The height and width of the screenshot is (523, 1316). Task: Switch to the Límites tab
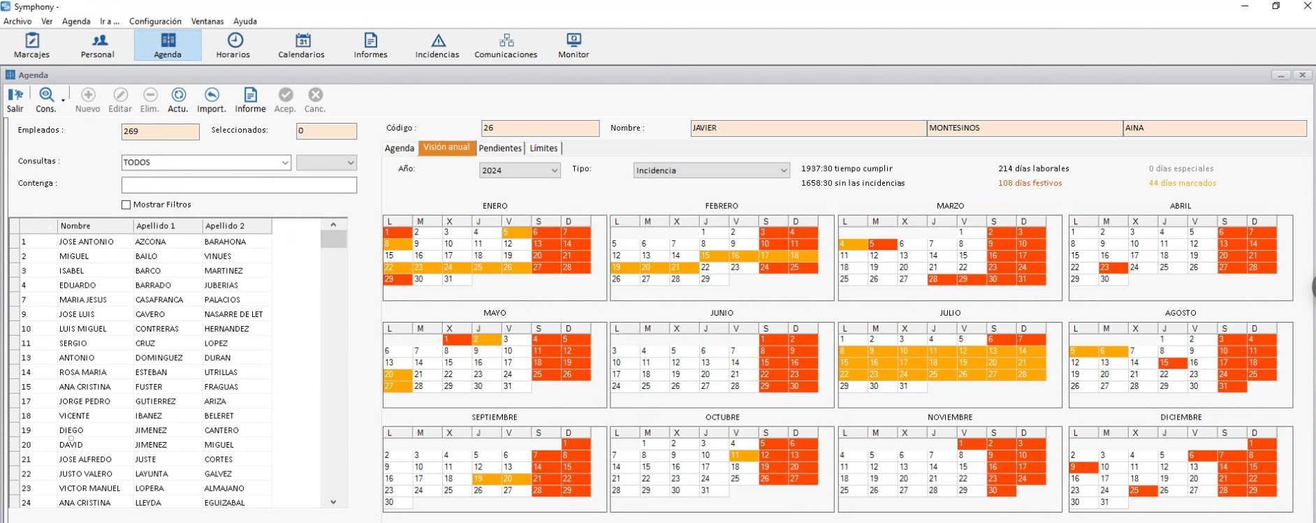point(543,148)
